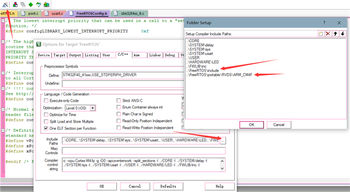Move include path down arrow
The height and width of the screenshot is (192, 350).
(343, 34)
